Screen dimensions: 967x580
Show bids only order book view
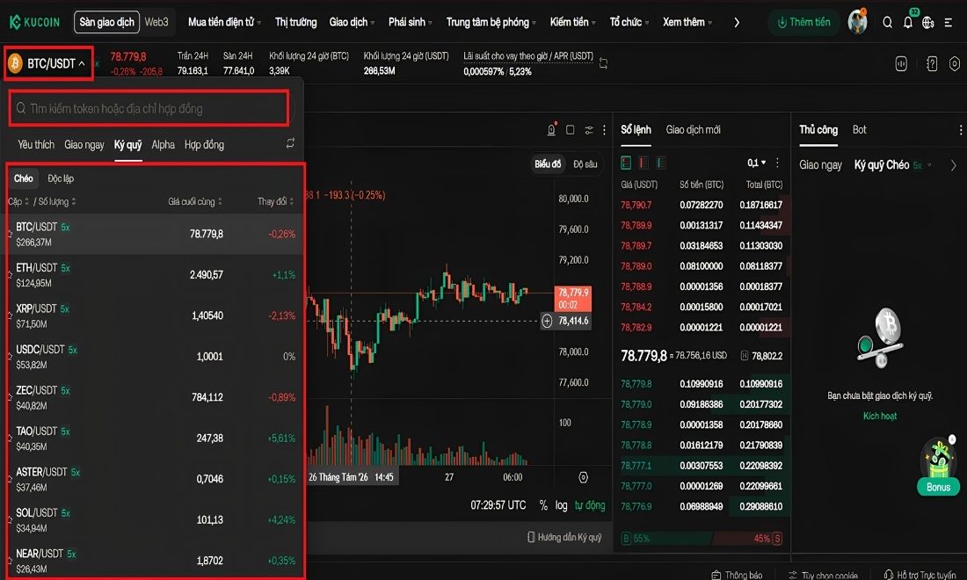[x=661, y=163]
